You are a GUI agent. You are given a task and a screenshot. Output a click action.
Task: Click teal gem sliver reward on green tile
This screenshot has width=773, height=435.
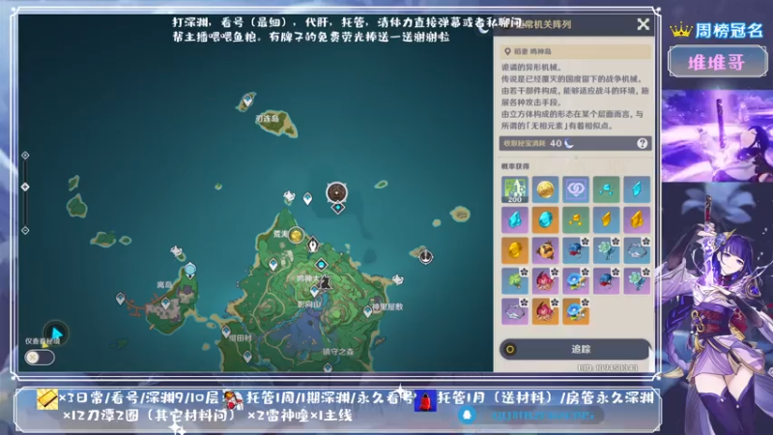(x=606, y=189)
